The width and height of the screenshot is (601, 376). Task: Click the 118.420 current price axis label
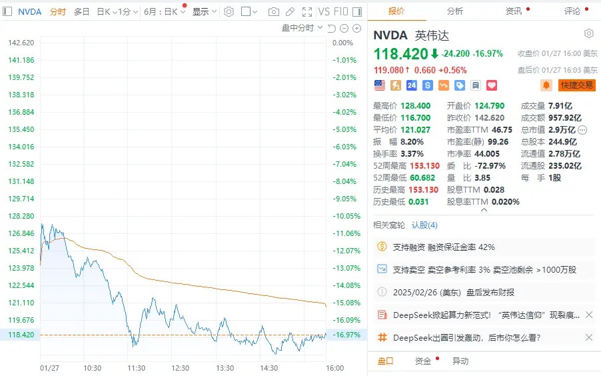[x=21, y=335]
